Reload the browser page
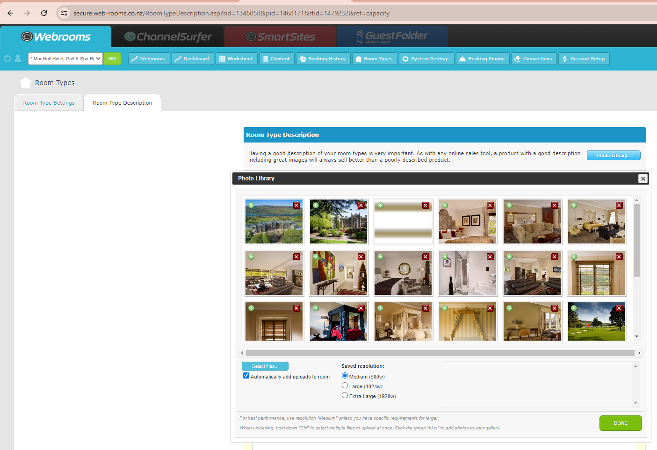Screen dimensions: 657x450 pos(44,13)
